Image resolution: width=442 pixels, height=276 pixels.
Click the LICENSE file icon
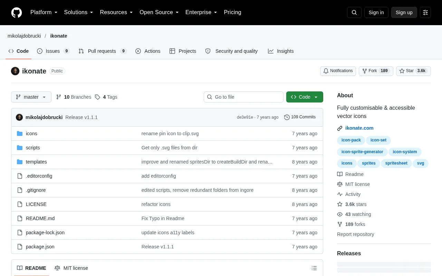[20, 204]
